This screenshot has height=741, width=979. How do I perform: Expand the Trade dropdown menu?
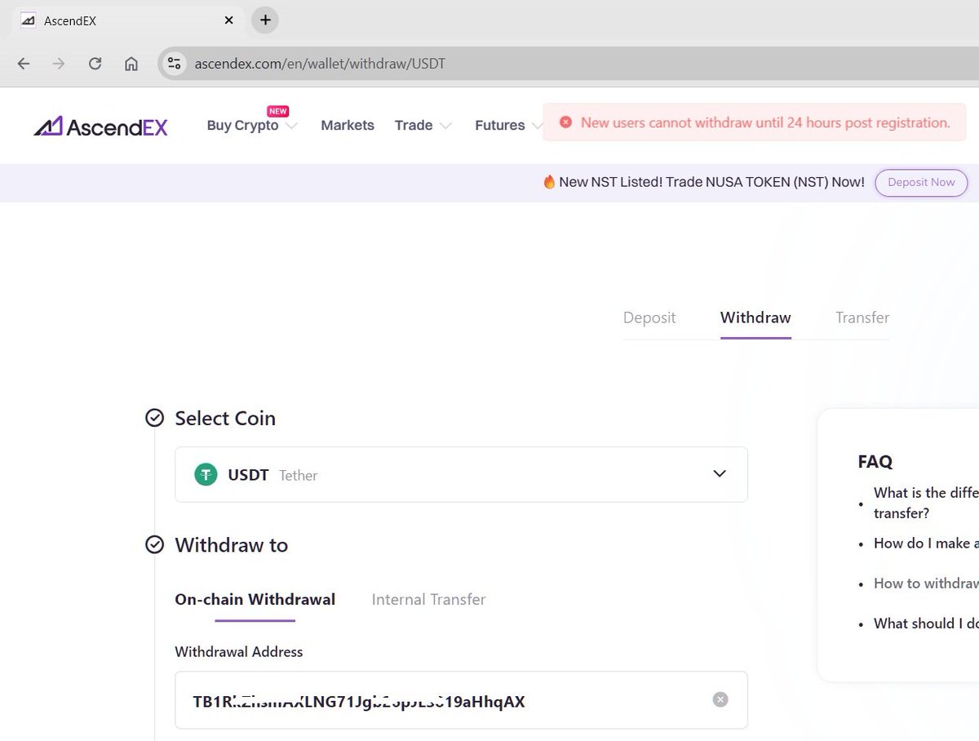pos(423,126)
